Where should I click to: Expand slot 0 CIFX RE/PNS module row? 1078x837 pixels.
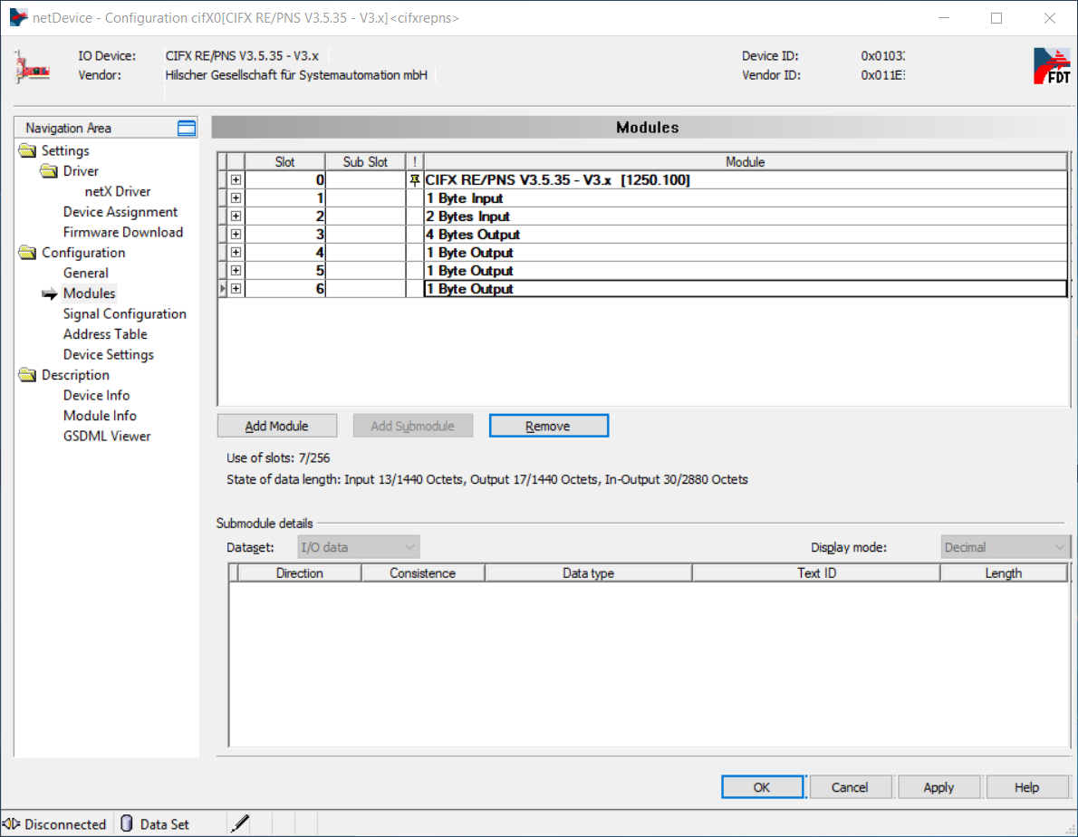tap(236, 180)
